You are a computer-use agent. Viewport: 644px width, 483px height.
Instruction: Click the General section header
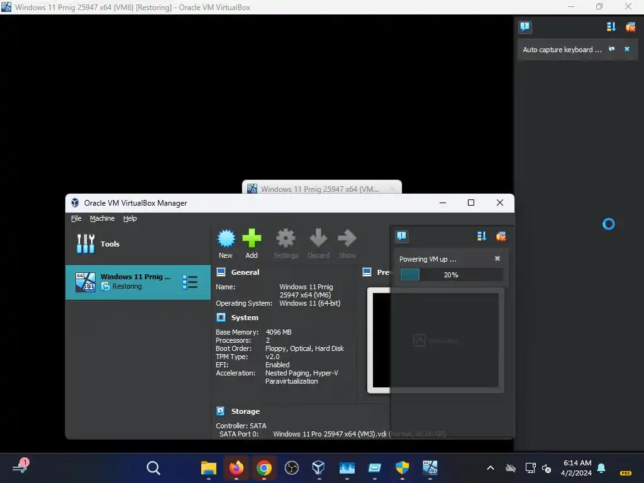(x=245, y=272)
